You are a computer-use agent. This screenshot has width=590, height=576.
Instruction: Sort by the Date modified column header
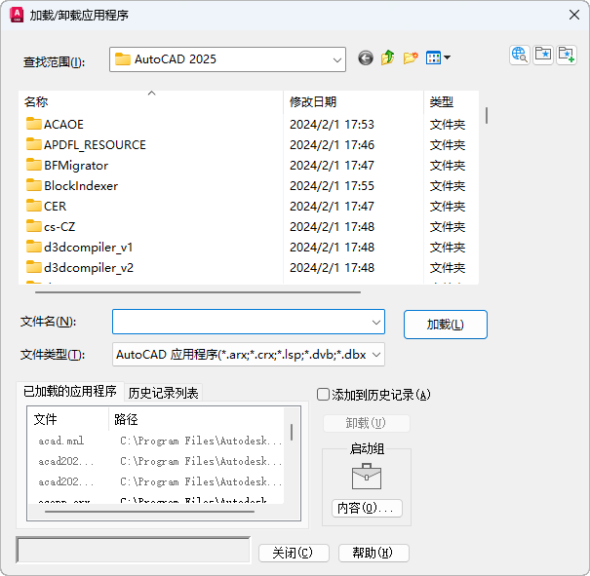[353, 101]
